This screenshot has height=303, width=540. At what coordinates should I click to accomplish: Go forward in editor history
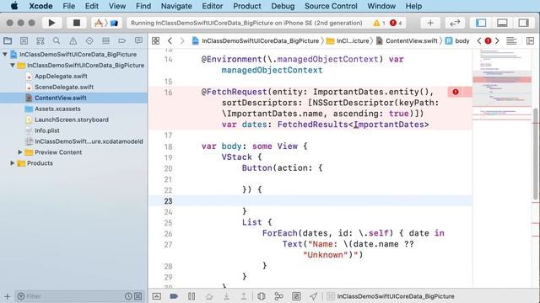[x=182, y=41]
